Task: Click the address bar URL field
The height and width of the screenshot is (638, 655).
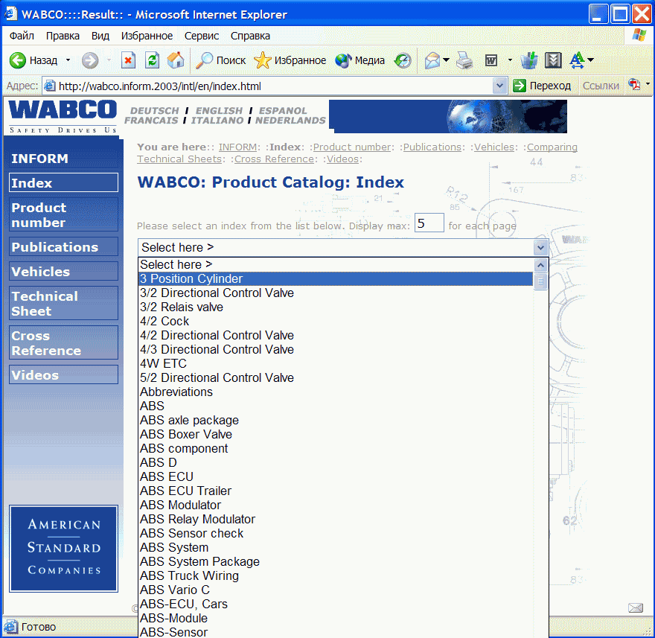Action: (267, 86)
